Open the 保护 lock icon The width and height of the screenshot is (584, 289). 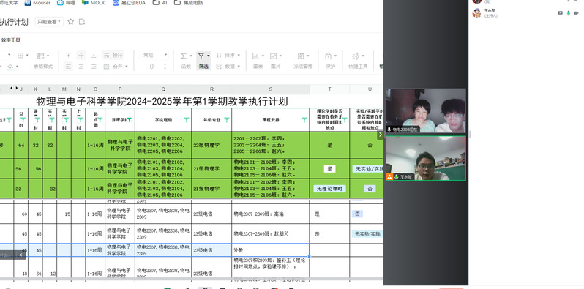(x=328, y=56)
